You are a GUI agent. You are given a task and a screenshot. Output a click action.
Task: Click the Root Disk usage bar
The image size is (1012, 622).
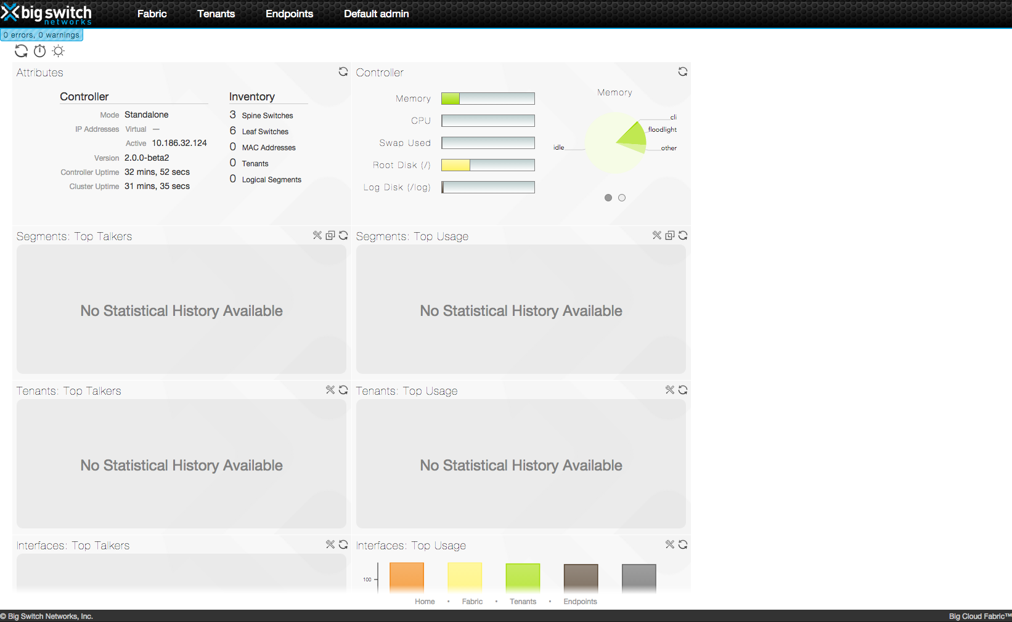(x=488, y=165)
